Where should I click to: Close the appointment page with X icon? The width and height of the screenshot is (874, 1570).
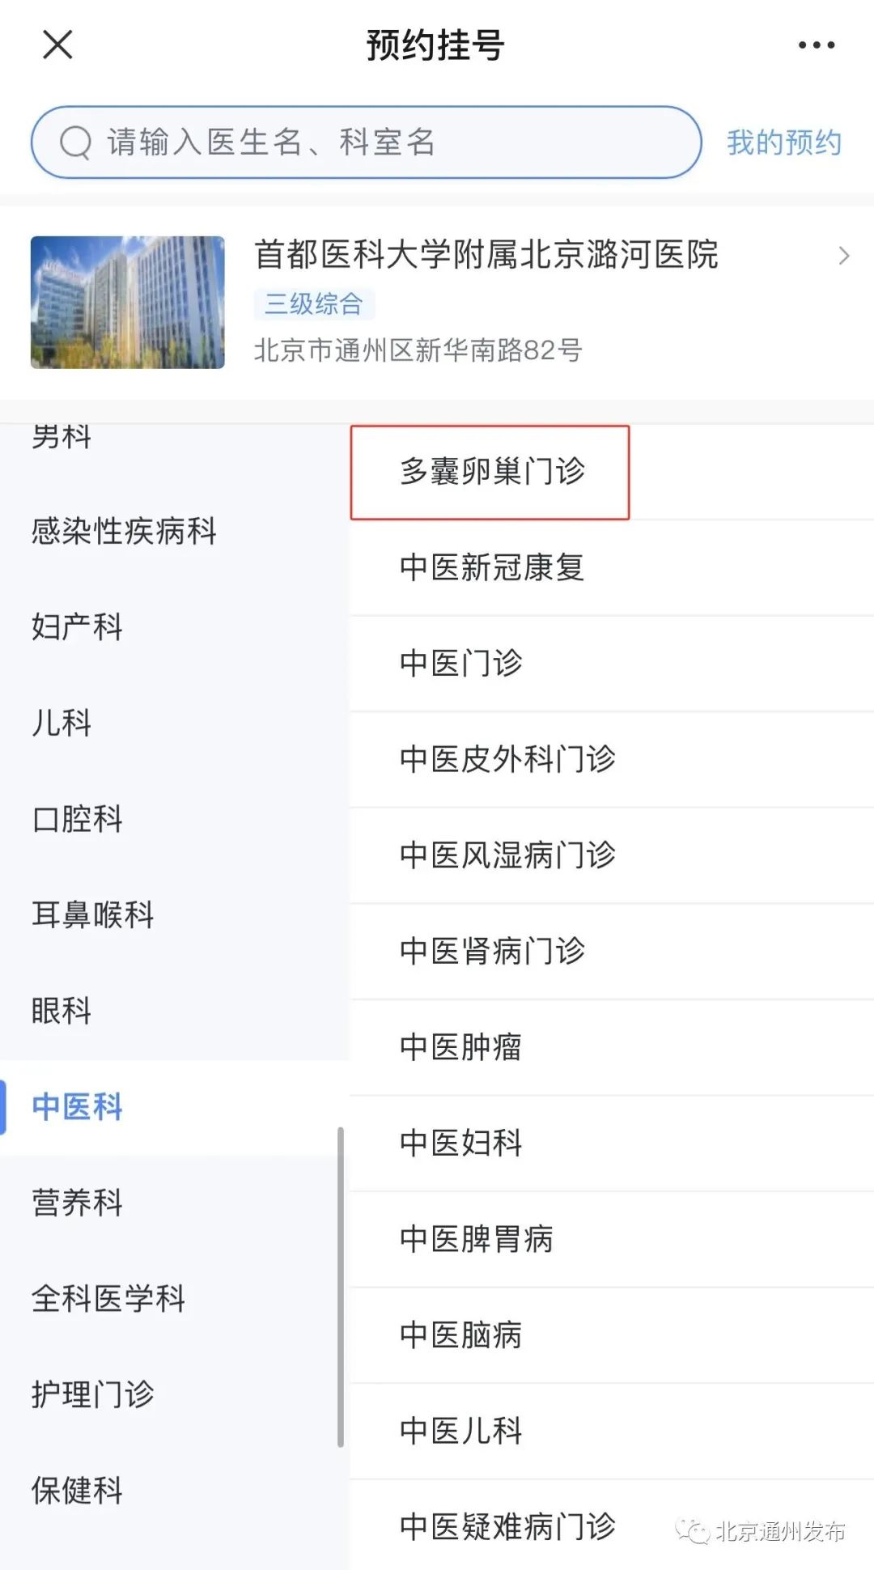click(x=57, y=45)
